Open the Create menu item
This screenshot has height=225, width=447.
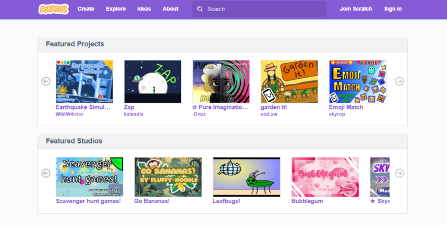(x=86, y=9)
